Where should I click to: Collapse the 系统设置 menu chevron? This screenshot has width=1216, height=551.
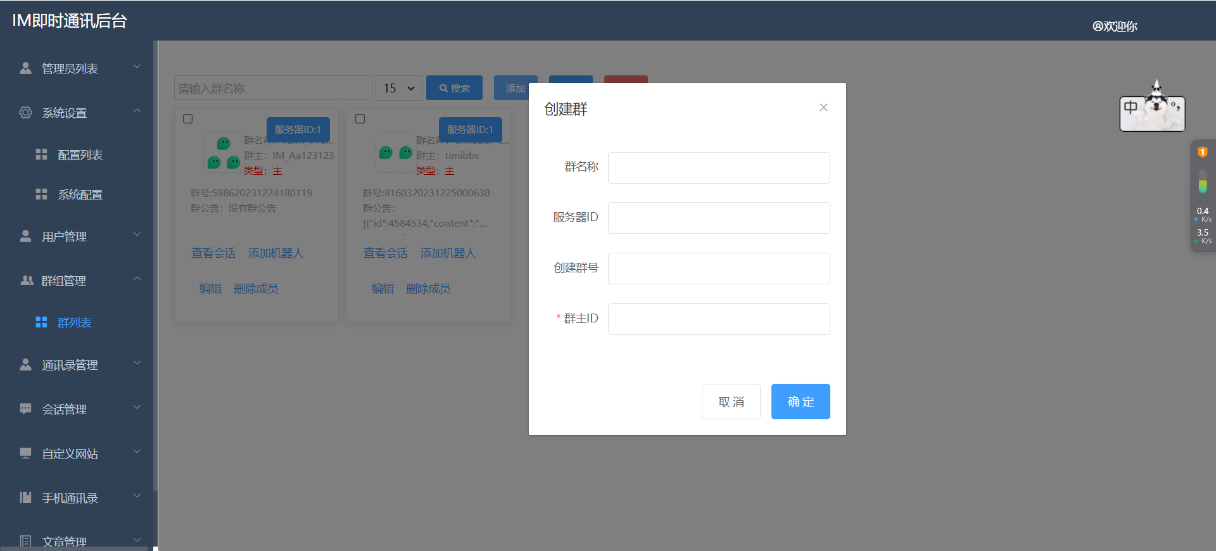tap(137, 111)
